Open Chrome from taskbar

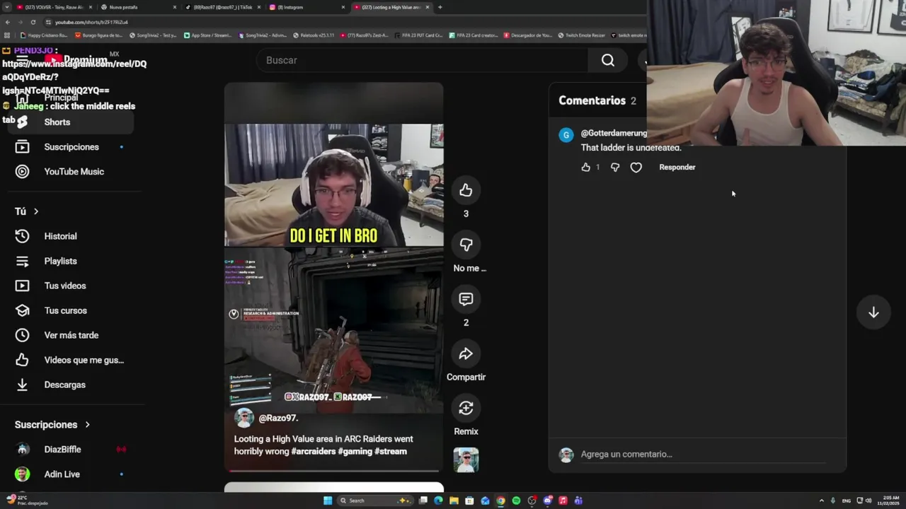(x=500, y=501)
